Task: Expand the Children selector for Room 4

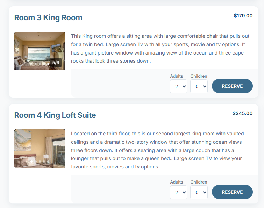Action: pos(199,192)
